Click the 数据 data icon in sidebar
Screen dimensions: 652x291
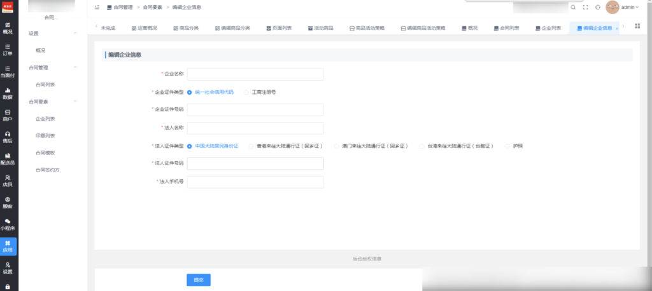point(8,93)
